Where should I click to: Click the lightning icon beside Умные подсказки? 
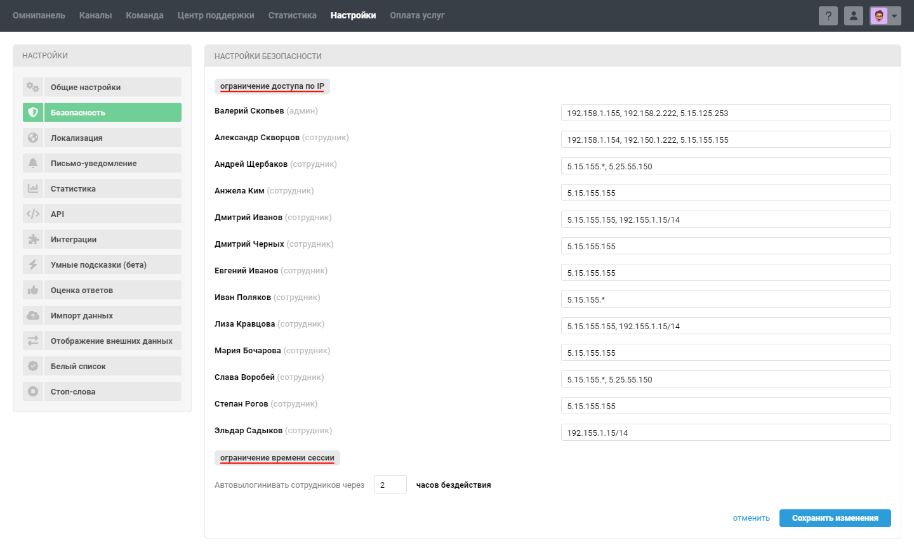33,264
